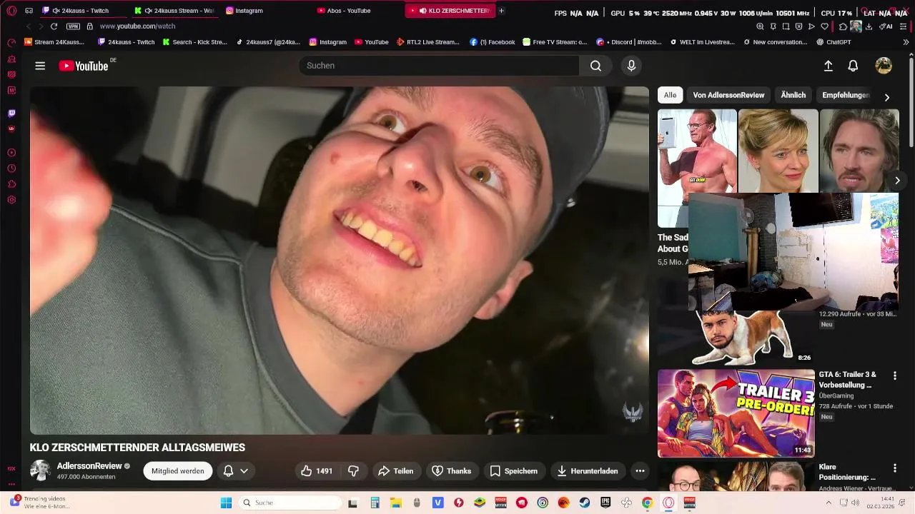Open RTL2 Live Stream bookmark
This screenshot has width=915, height=514.
point(427,42)
